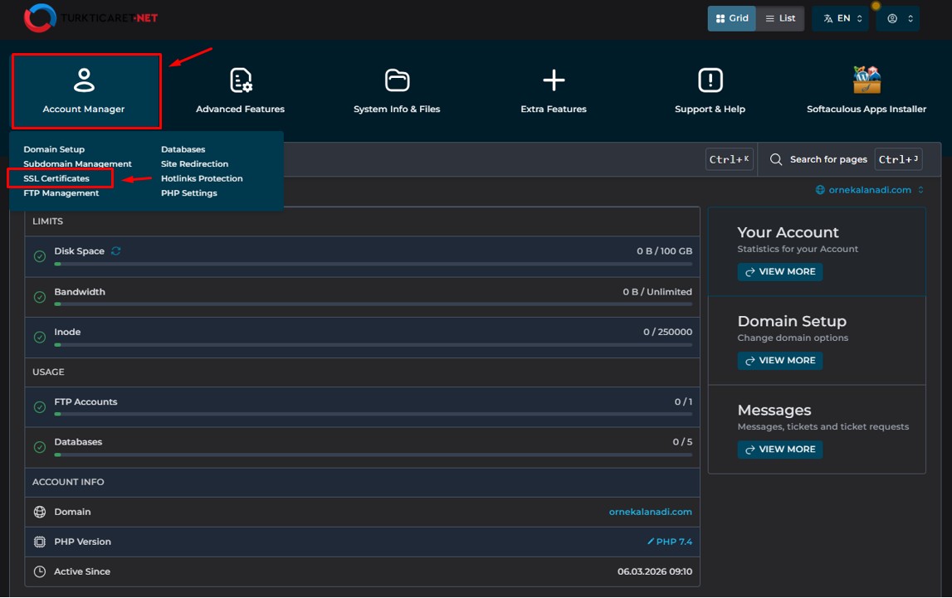952x598 pixels.
Task: Select SSL Certificates menu item
Action: (56, 178)
